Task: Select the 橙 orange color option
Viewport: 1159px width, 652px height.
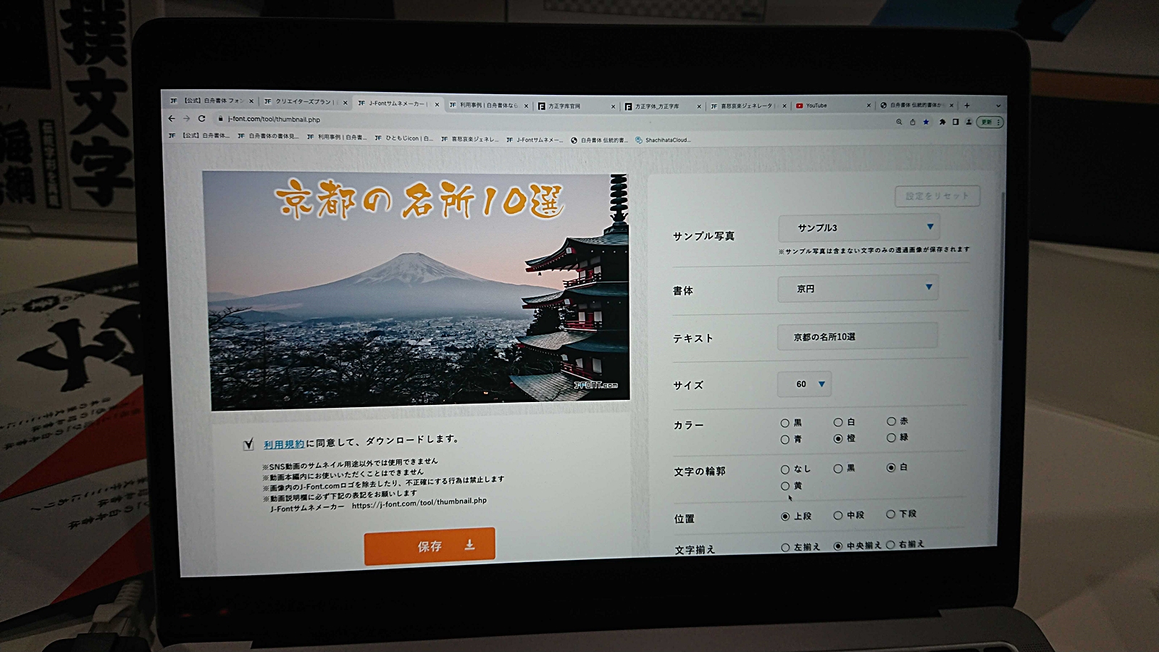Action: [x=837, y=438]
